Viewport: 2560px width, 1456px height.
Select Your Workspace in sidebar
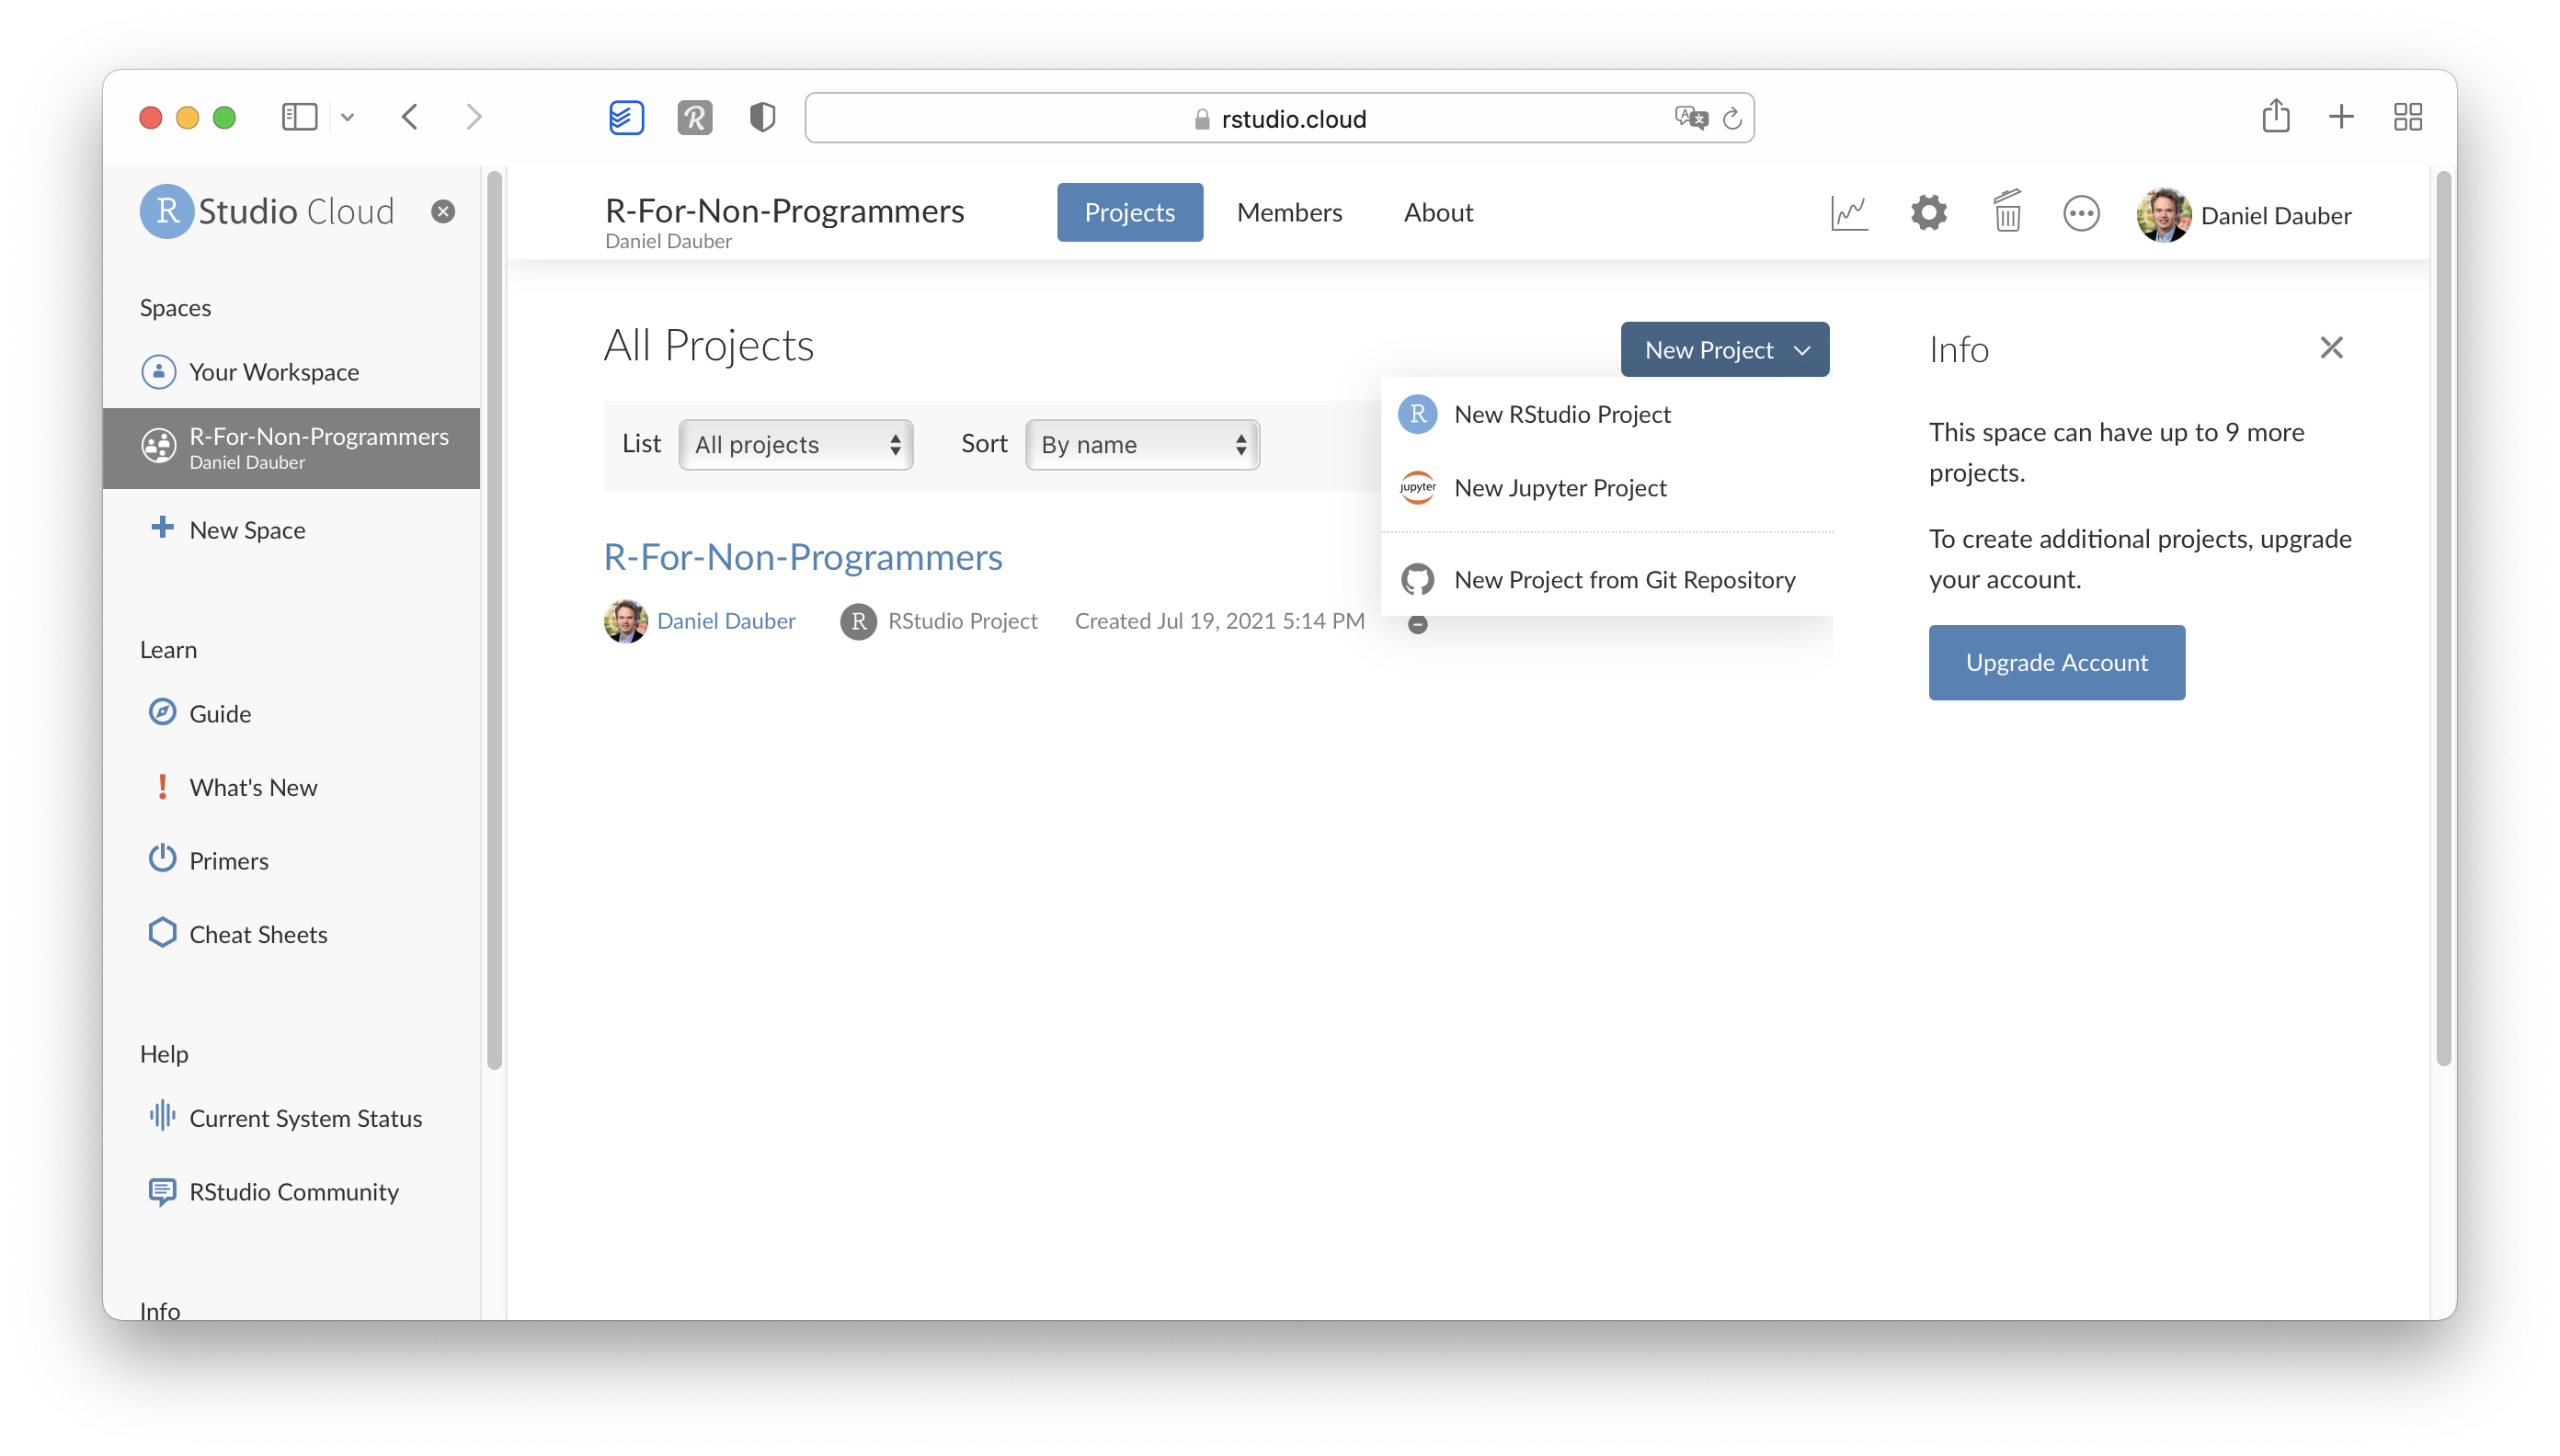click(274, 371)
